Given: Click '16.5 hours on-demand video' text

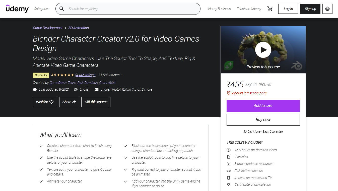Looking at the screenshot, I should 256,150.
